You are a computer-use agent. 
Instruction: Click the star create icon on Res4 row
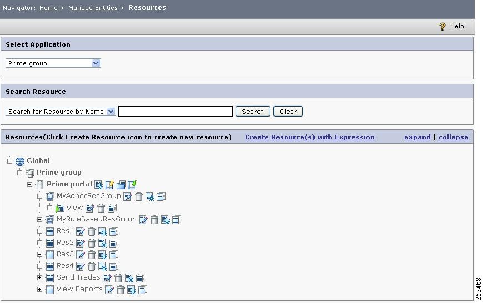click(x=103, y=266)
